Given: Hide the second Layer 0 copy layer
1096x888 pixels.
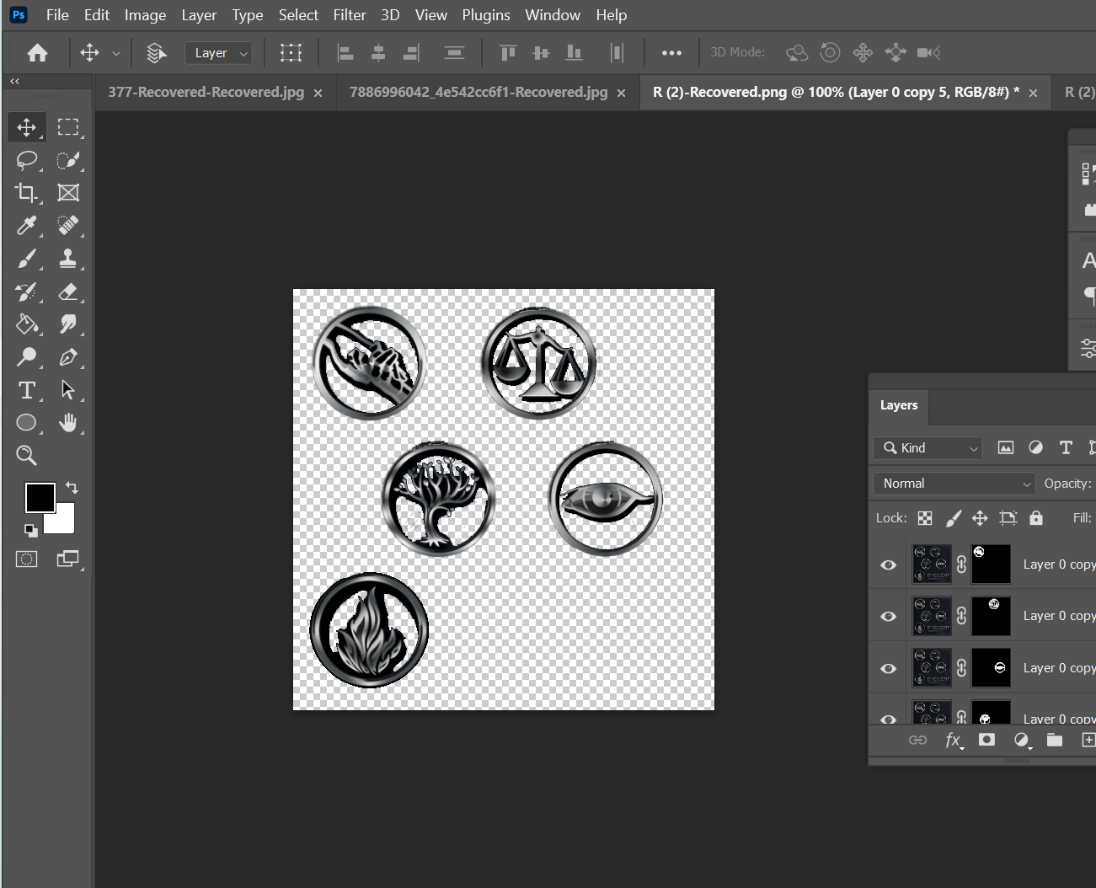Looking at the screenshot, I should (888, 617).
